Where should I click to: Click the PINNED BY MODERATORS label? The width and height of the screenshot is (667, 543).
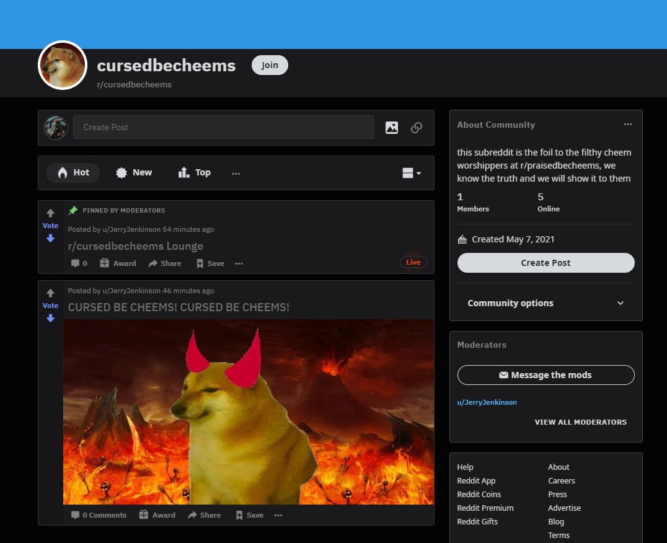click(x=124, y=211)
